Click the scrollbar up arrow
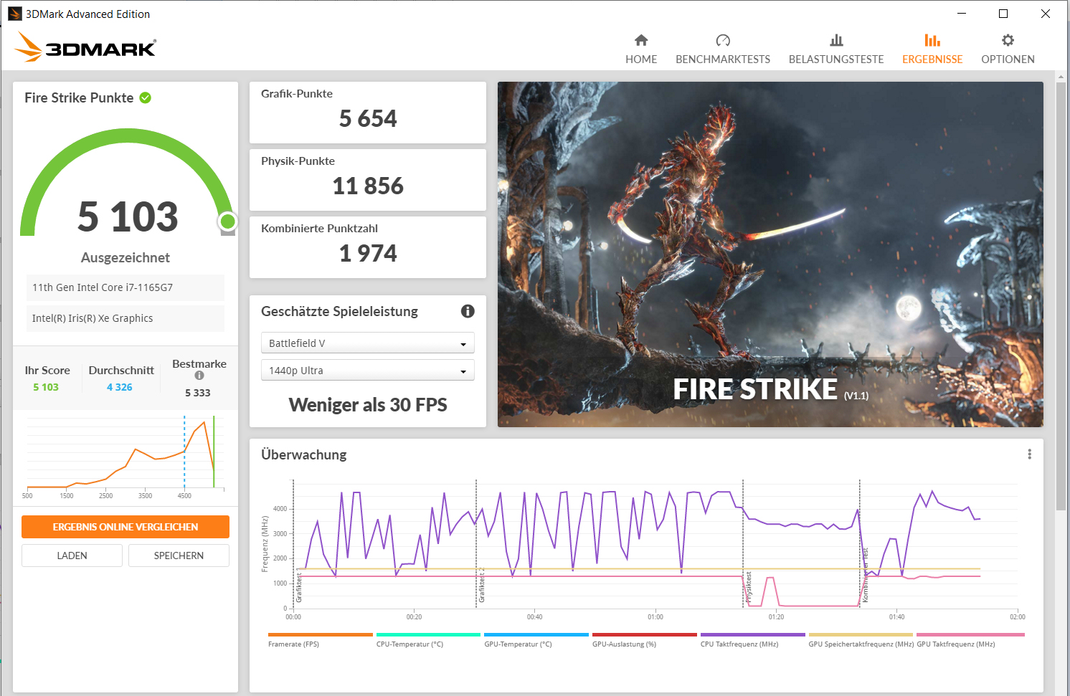 tap(1061, 76)
